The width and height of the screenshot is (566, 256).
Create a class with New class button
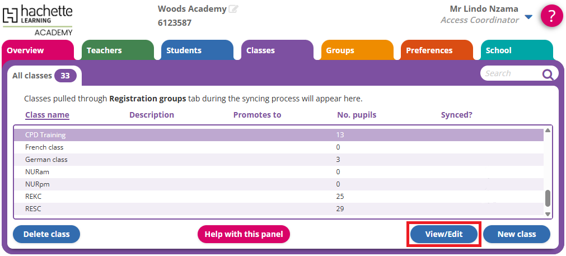click(516, 234)
